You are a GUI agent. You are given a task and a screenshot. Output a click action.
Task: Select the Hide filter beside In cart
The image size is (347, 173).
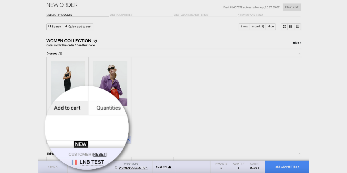[x=271, y=27]
